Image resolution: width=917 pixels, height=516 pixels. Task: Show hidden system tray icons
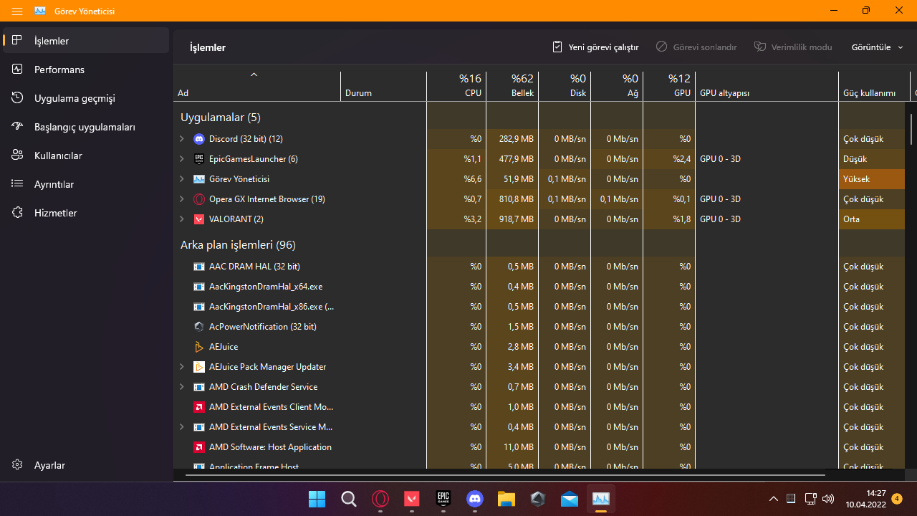coord(773,499)
